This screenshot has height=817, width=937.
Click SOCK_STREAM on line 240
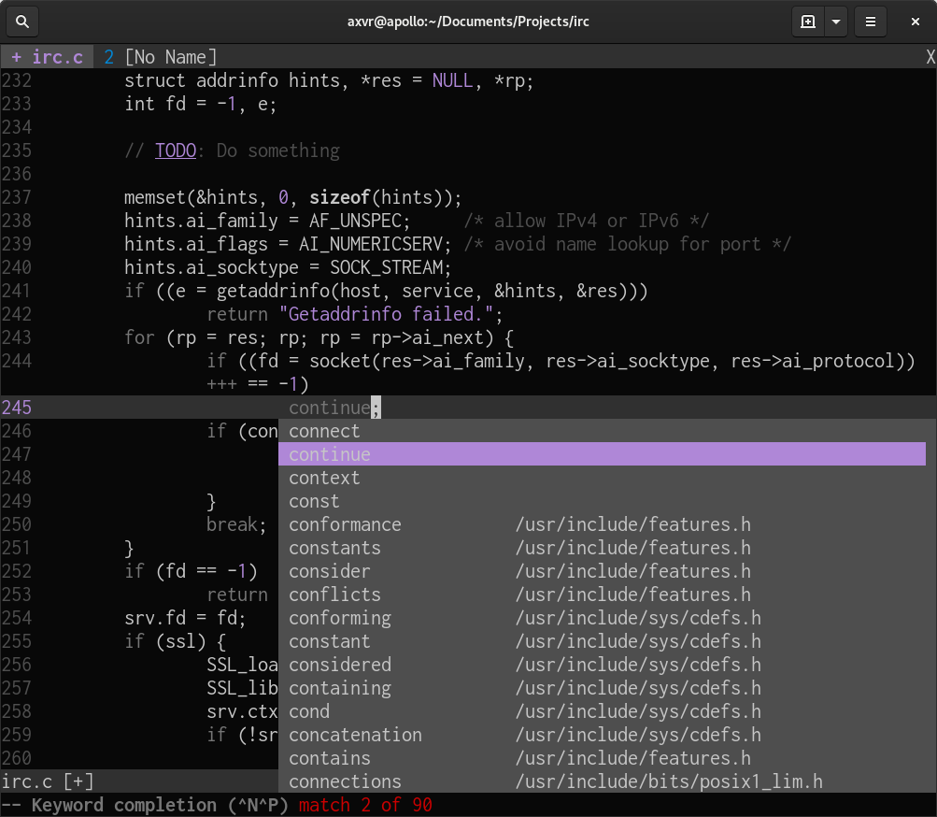(x=386, y=266)
